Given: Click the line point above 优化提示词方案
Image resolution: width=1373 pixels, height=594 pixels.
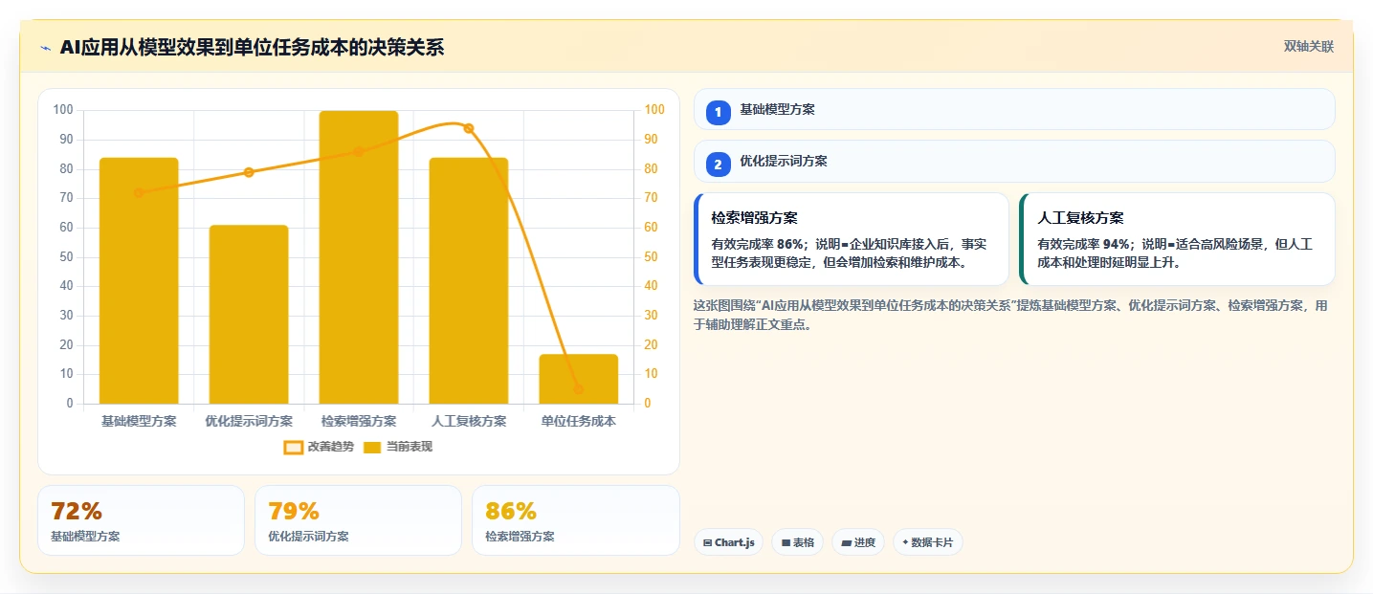Looking at the screenshot, I should (249, 172).
